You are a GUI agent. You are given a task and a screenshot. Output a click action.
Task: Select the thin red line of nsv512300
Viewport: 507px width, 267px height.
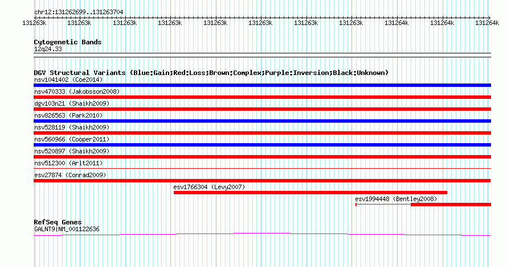[262, 168]
